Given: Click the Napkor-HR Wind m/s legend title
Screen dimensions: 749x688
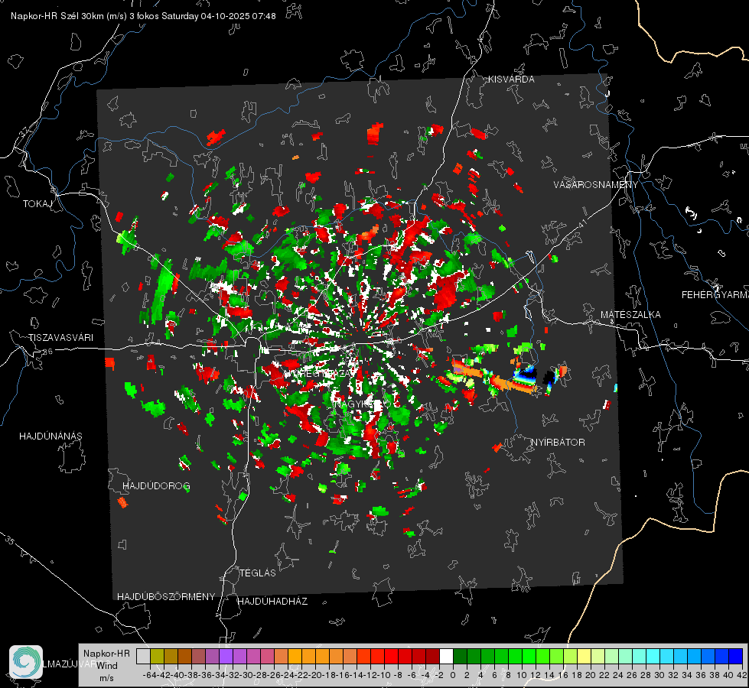Looking at the screenshot, I should point(106,666).
